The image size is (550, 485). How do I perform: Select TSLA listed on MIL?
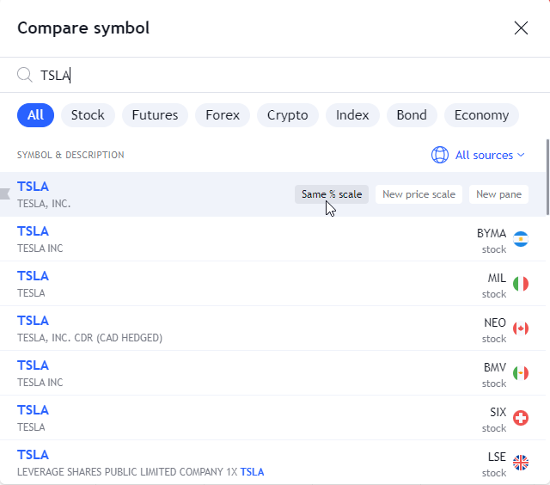[x=273, y=284]
